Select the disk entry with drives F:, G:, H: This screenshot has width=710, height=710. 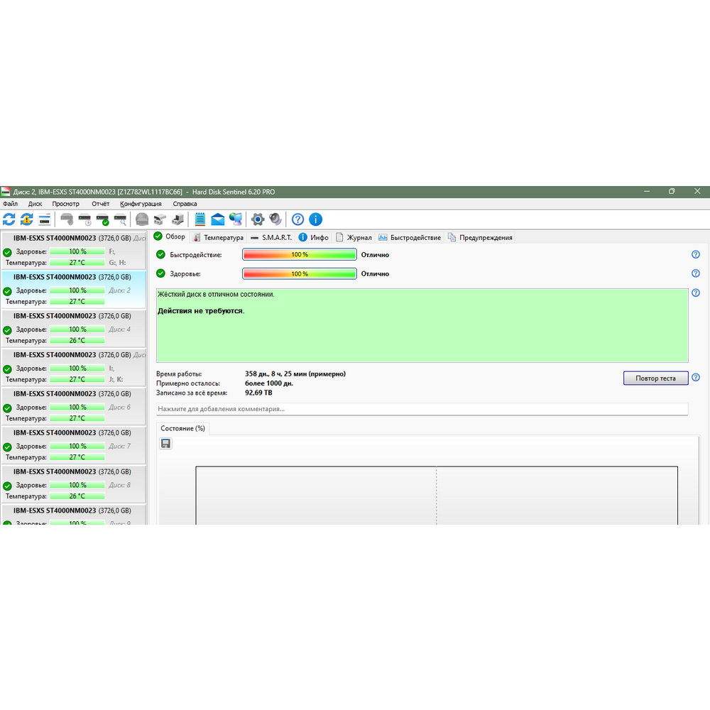(73, 251)
